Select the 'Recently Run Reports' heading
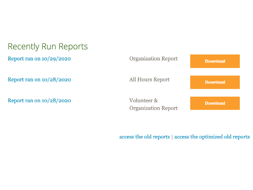The width and height of the screenshot is (253, 190). 48,47
